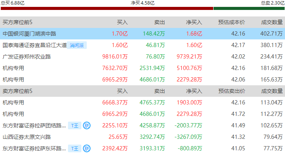Click 净买 4.58亿 label
285x153 pixels.
click(x=142, y=3)
